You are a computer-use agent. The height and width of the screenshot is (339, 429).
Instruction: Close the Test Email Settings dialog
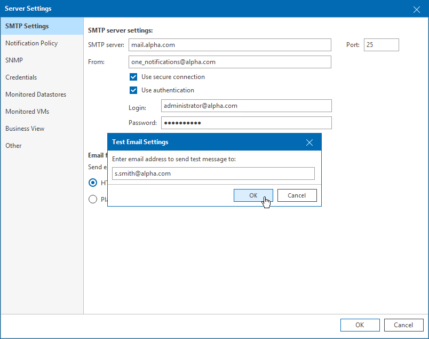point(309,142)
